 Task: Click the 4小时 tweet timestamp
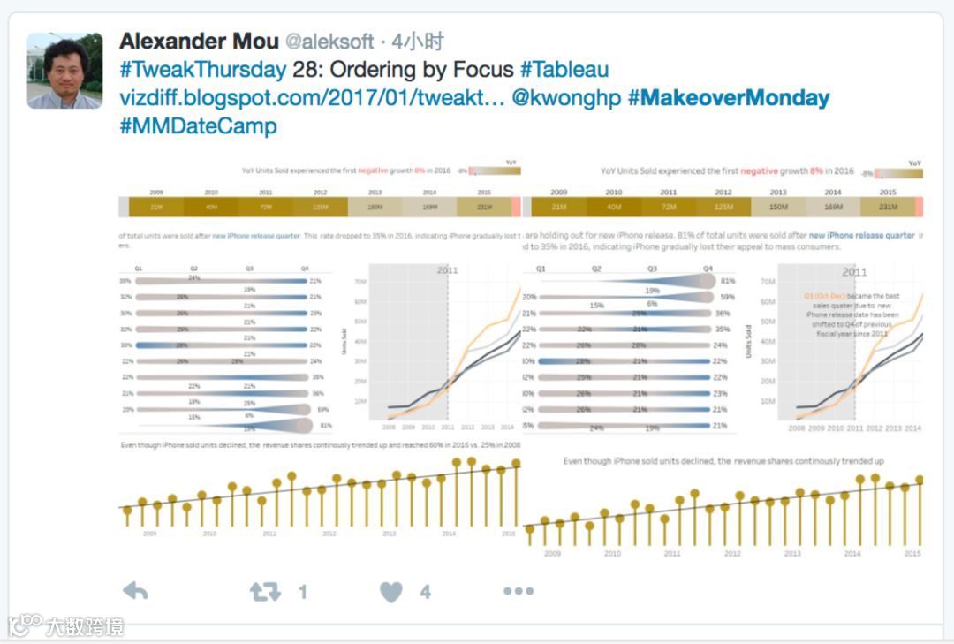point(417,42)
